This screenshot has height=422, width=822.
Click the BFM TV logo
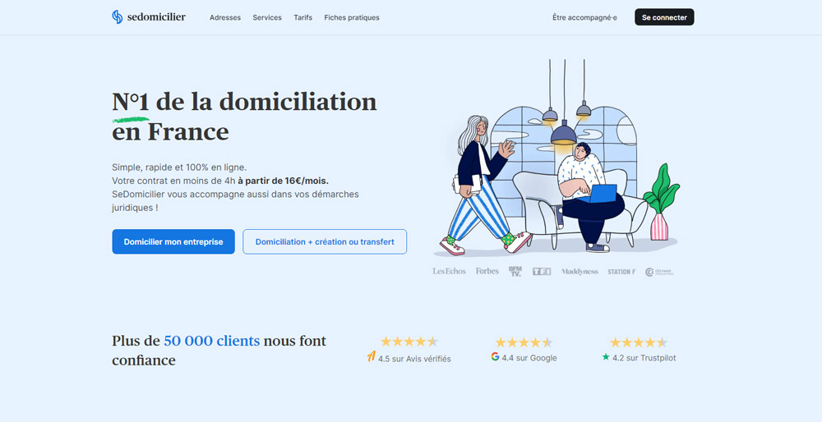click(515, 271)
